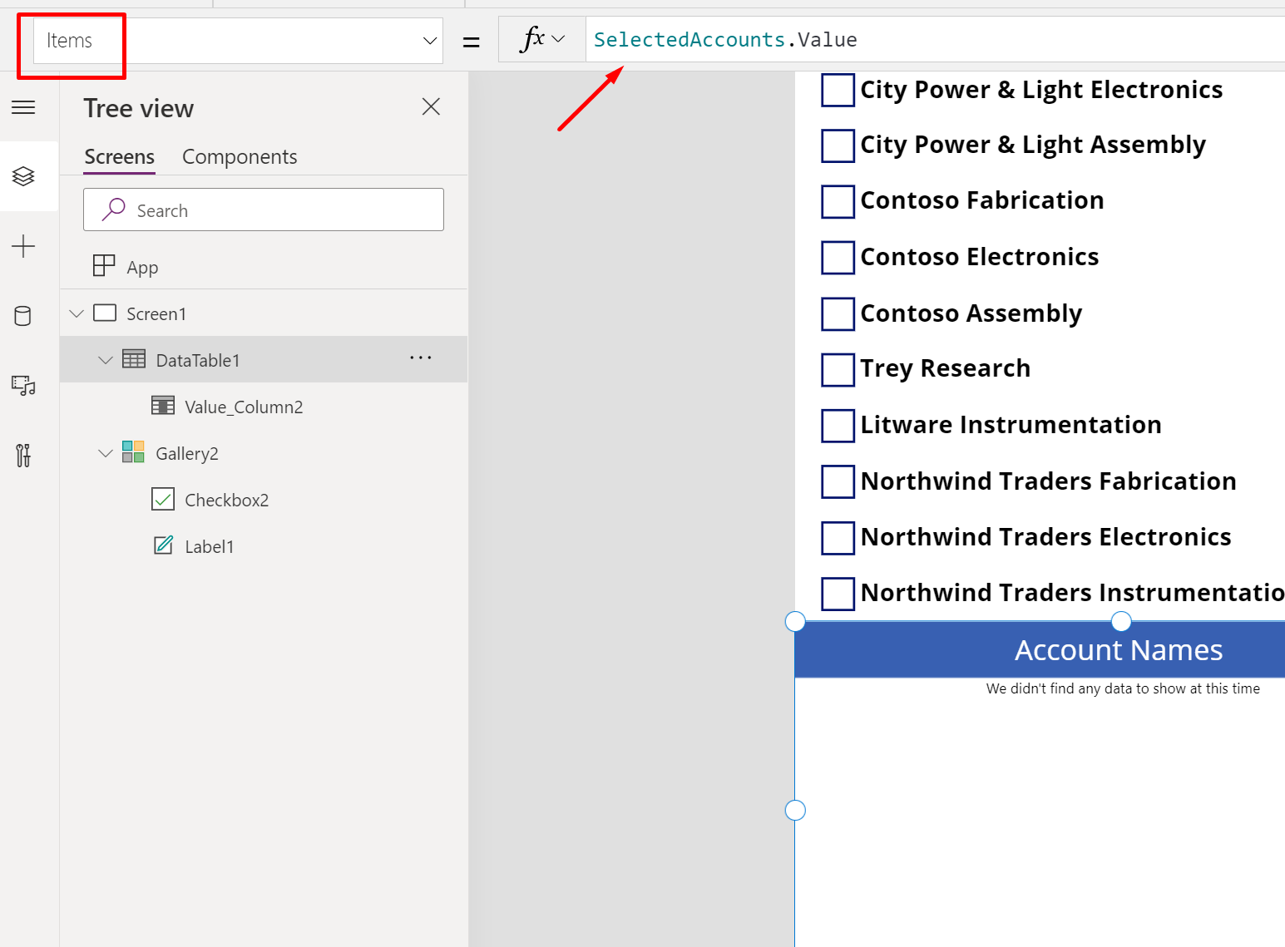Click the Contoso Fabrication label text

(x=982, y=200)
